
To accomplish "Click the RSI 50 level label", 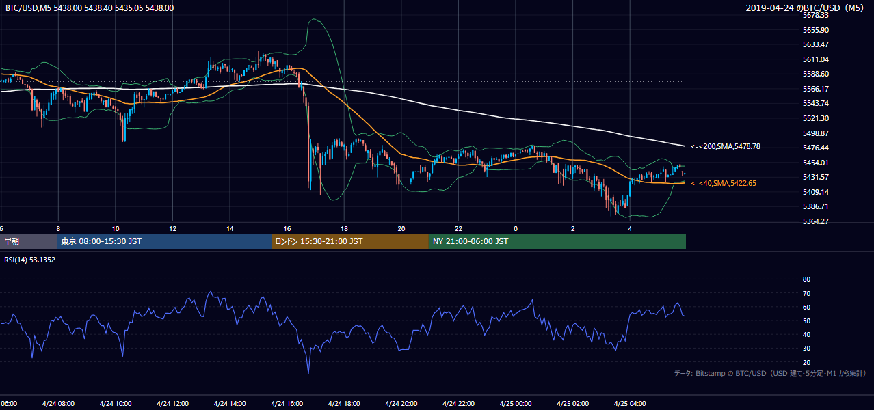I will click(806, 320).
